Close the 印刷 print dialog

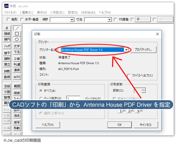click(158, 34)
